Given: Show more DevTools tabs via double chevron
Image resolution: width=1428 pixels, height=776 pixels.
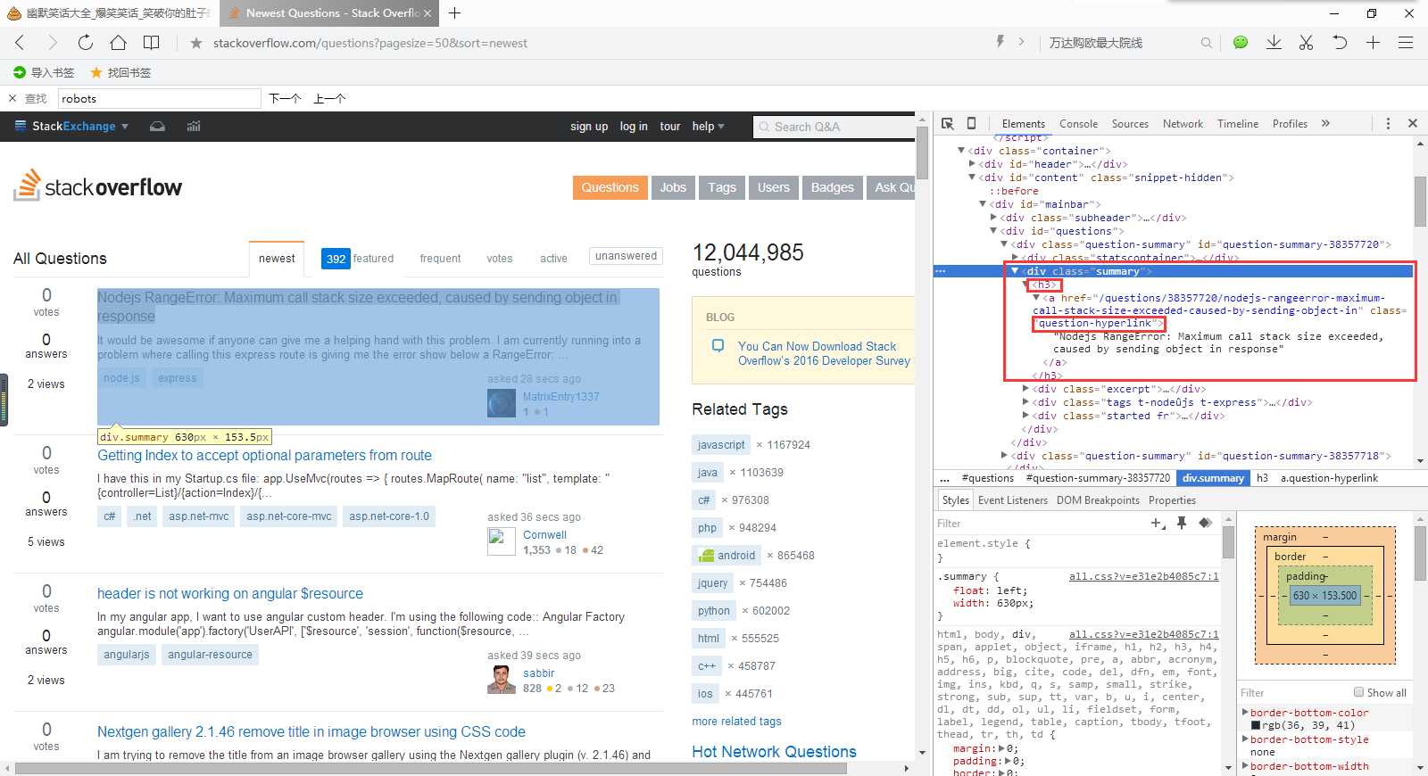Looking at the screenshot, I should click(1325, 123).
